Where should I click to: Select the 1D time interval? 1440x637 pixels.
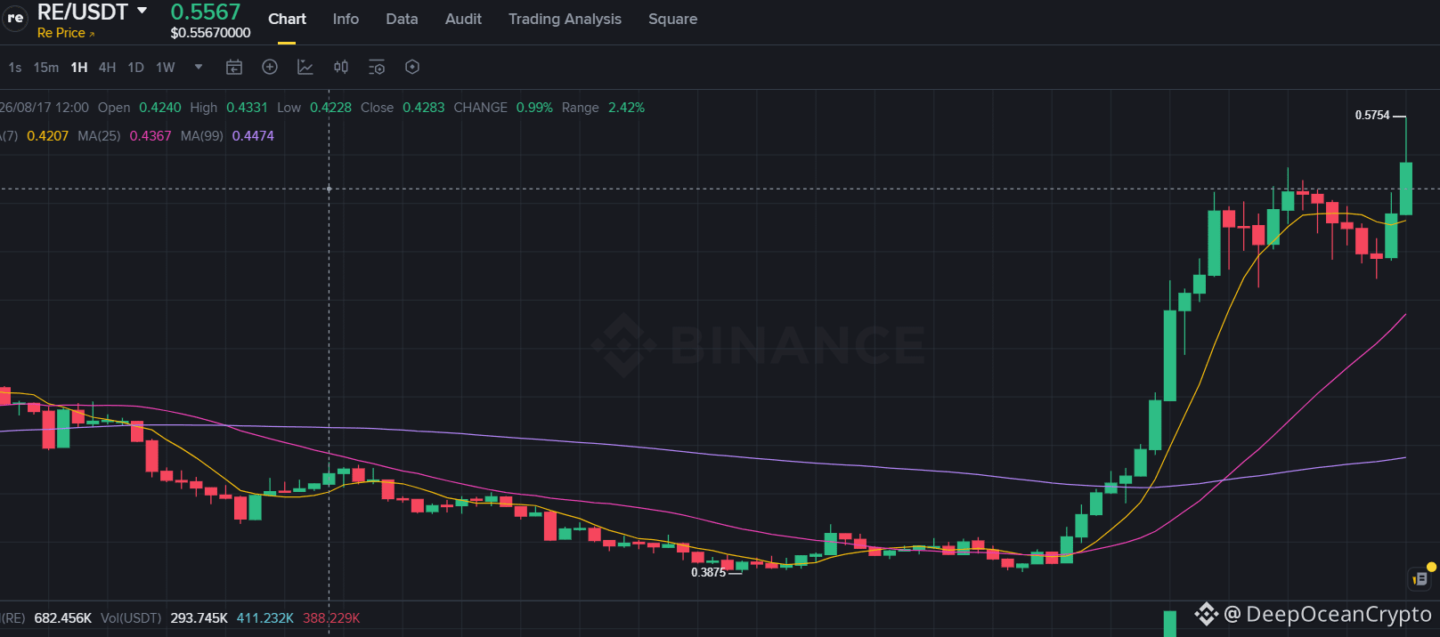(135, 68)
